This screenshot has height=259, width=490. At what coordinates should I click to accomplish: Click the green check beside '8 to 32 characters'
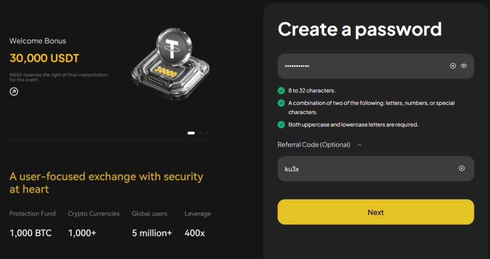pyautogui.click(x=281, y=90)
